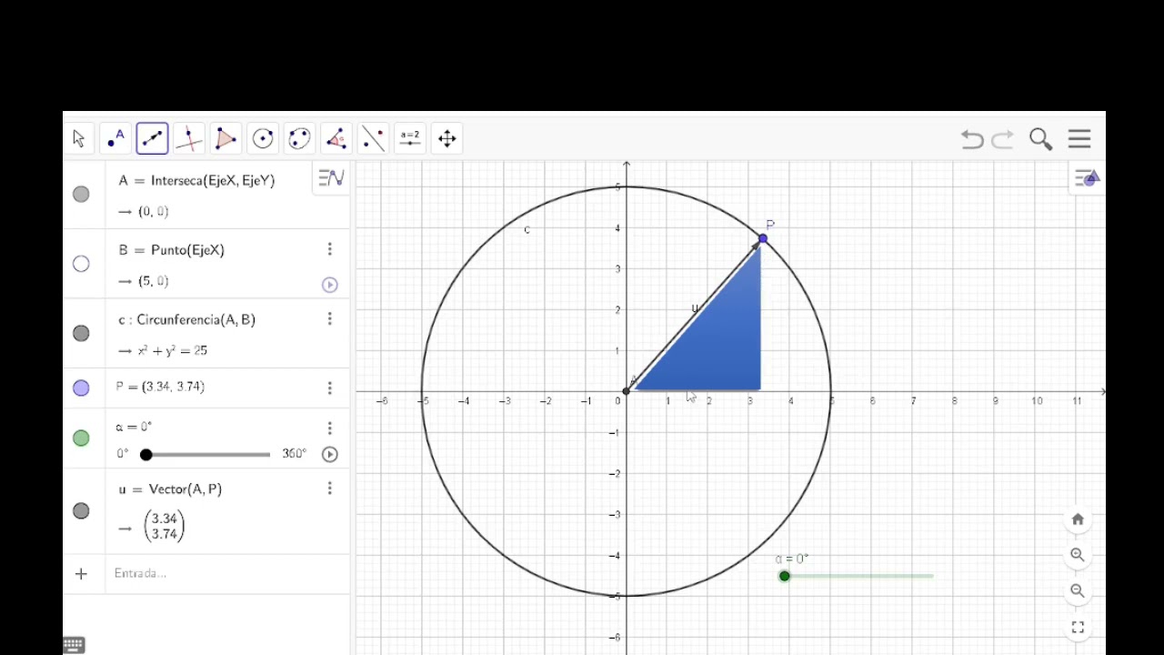
Task: Select the Slider a=2 tool
Action: [x=410, y=138]
